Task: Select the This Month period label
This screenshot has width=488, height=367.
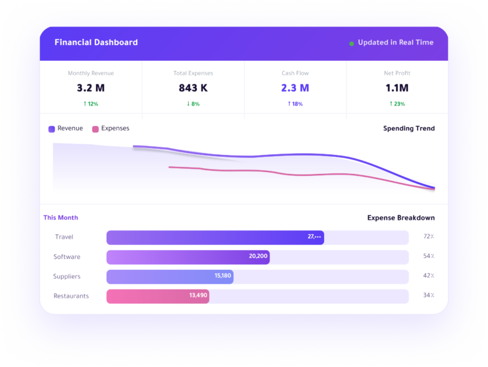Action: coord(61,218)
